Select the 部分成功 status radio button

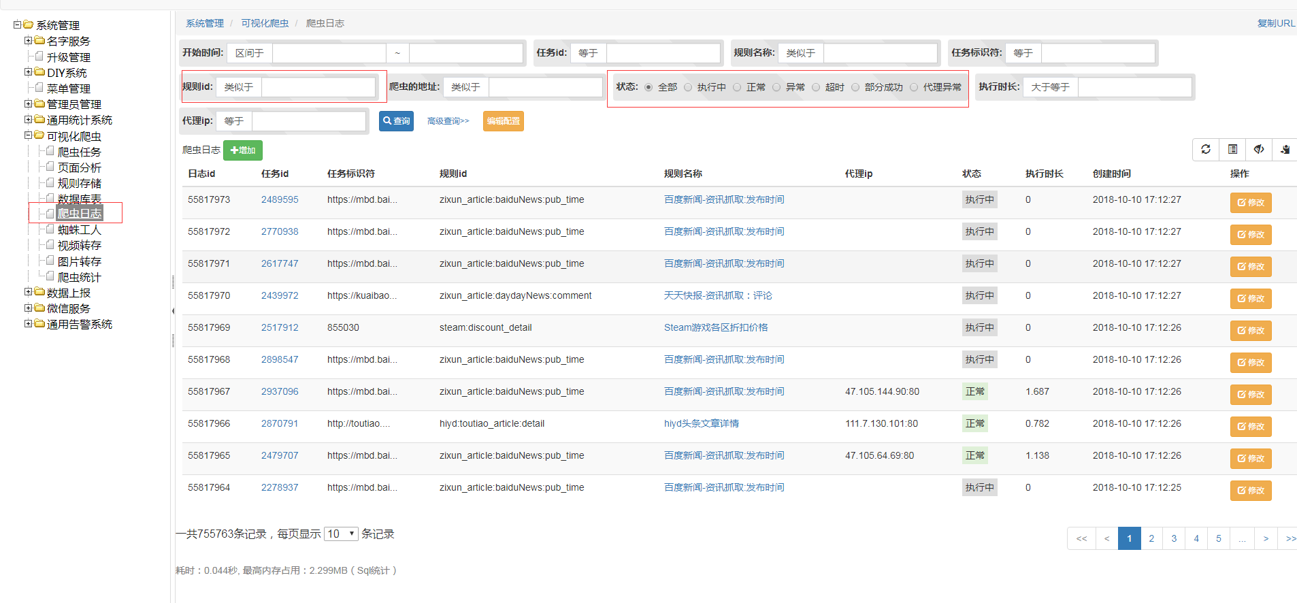point(855,87)
